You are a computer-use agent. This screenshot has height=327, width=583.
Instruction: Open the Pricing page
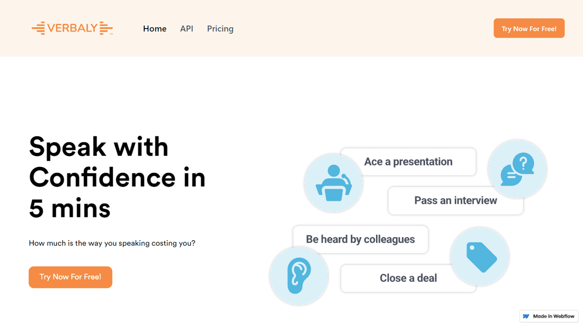coord(220,29)
